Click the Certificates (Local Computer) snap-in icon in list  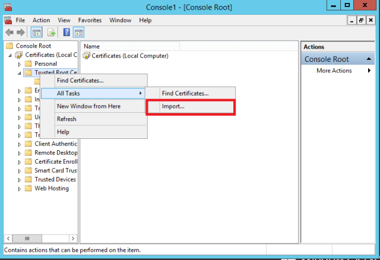(x=87, y=56)
